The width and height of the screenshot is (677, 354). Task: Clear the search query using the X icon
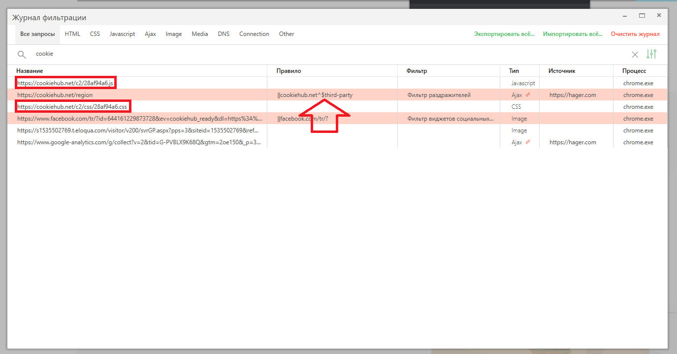(635, 54)
